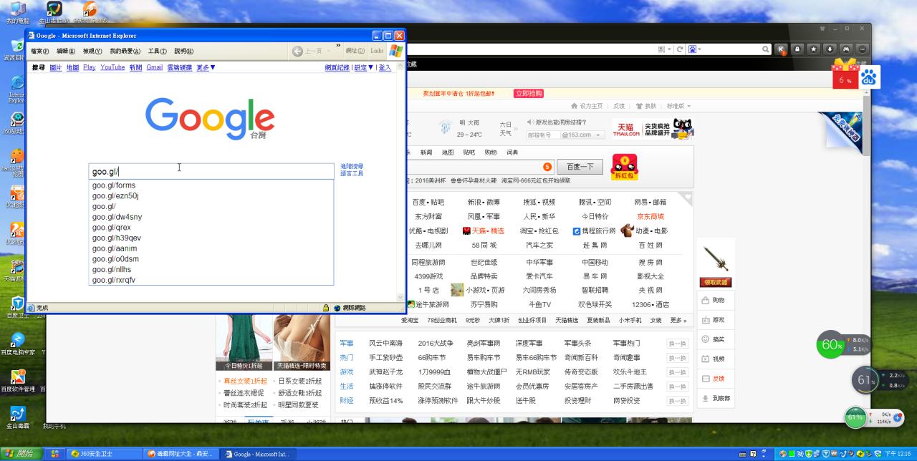
Task: Open the YouTube link on Google bar
Action: (x=112, y=67)
